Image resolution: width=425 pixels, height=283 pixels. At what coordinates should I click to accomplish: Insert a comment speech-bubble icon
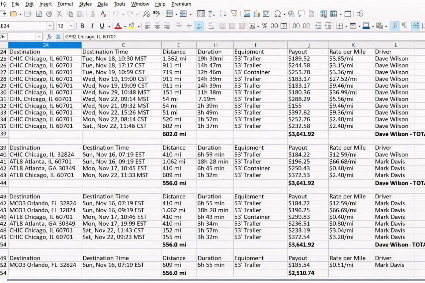point(301,14)
